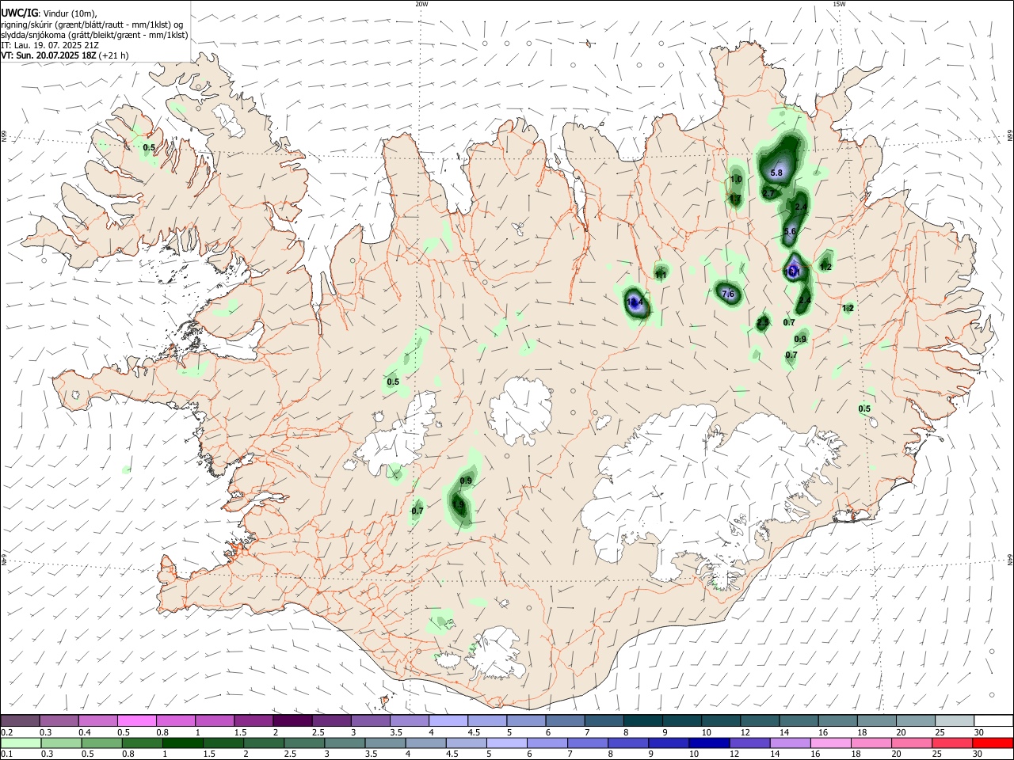Screen dimensions: 1014x760
Task: Click the 1.1 precipitation value on the map
Action: 661,274
